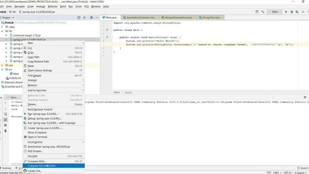Choose Cut from context menu
Image resolution: width=309 pixels, height=174 pixels.
click(x=54, y=48)
